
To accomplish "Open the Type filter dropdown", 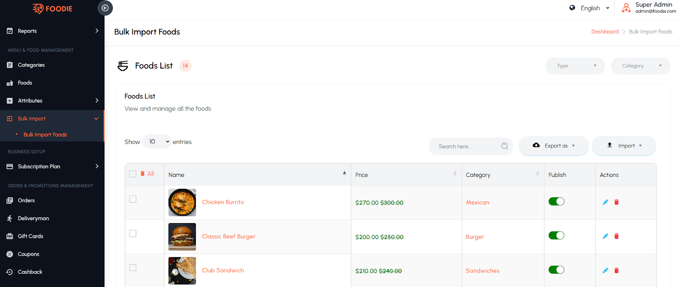I will 575,66.
